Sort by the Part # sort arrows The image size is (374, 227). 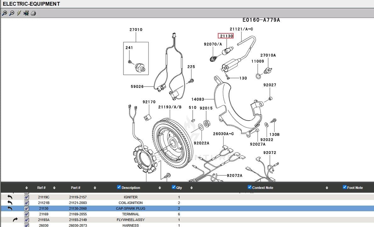pos(95,188)
